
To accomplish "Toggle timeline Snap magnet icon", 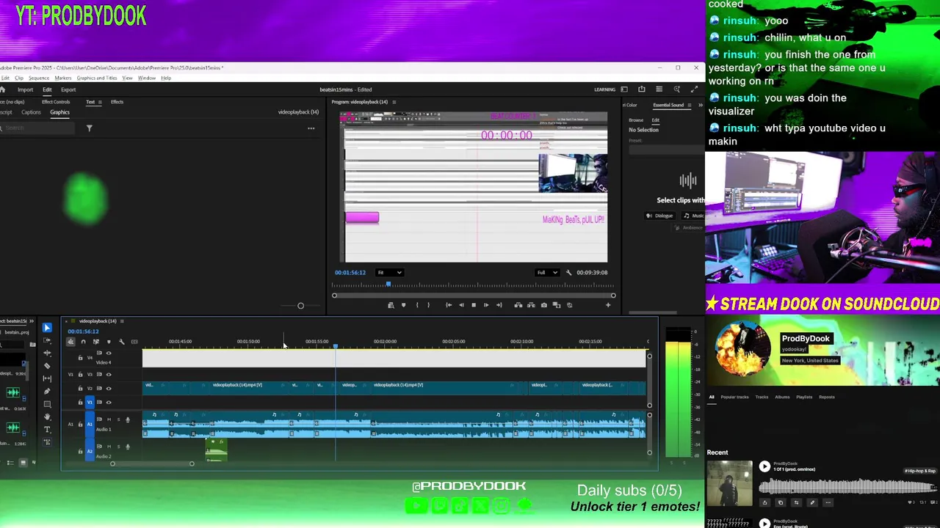I will coord(83,342).
